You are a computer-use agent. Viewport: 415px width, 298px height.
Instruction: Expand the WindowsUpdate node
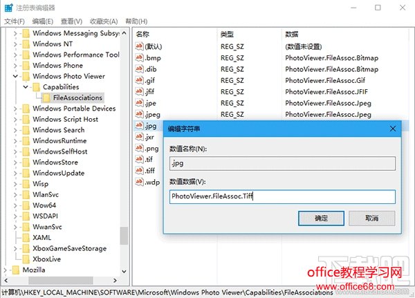click(x=15, y=173)
